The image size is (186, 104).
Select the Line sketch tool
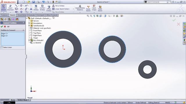click(16, 6)
